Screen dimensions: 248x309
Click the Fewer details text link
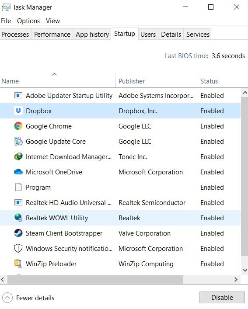tap(35, 298)
